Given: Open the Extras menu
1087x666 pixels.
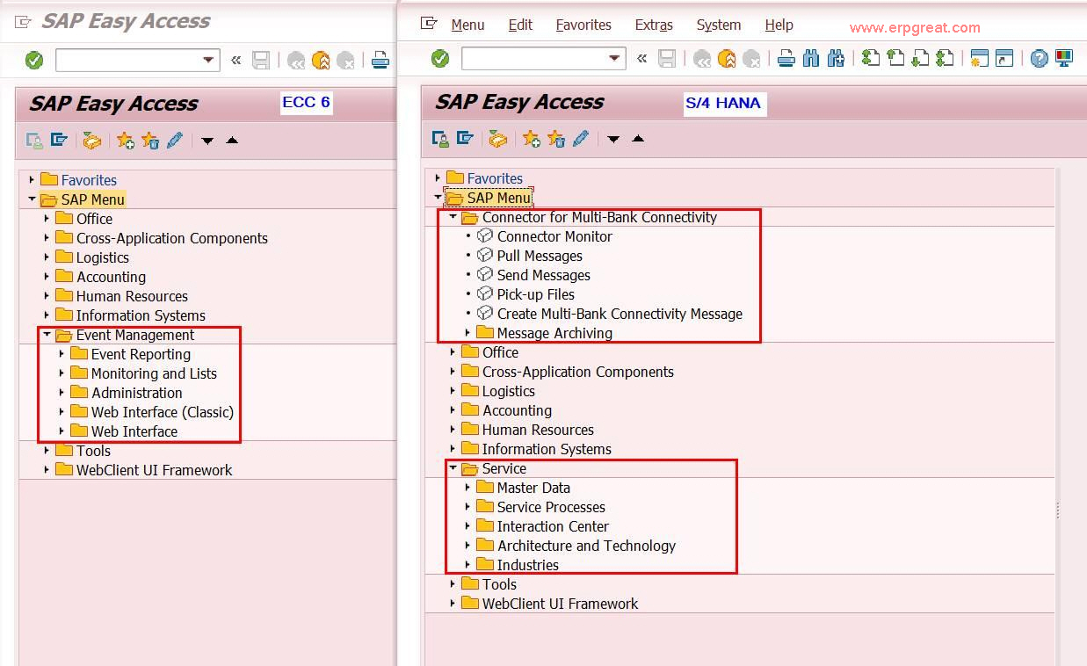Looking at the screenshot, I should click(654, 25).
